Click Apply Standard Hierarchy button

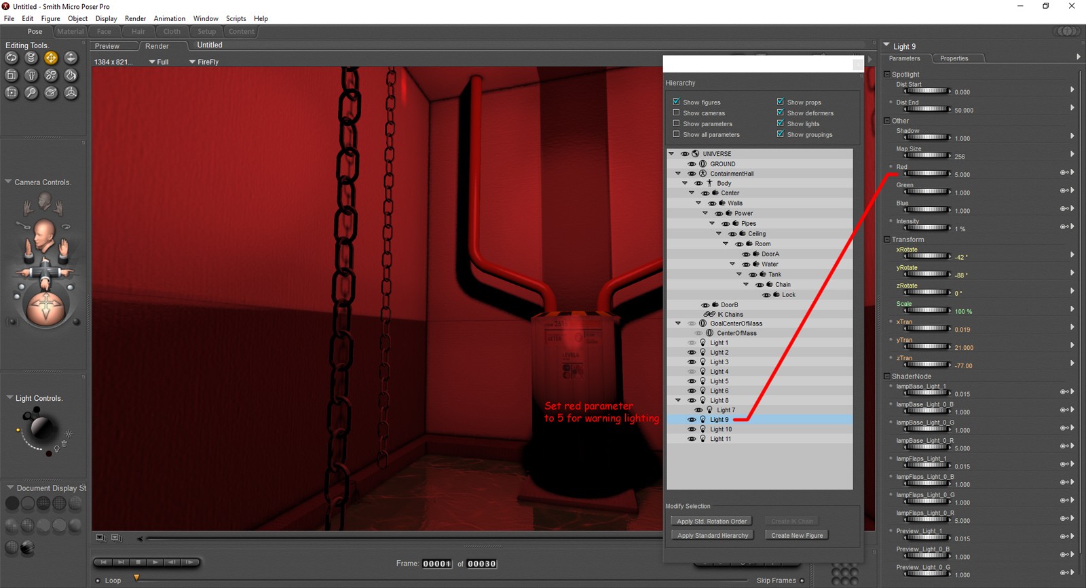pos(713,535)
